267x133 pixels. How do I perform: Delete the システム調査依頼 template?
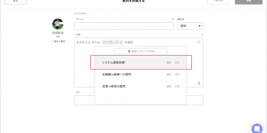point(177,62)
